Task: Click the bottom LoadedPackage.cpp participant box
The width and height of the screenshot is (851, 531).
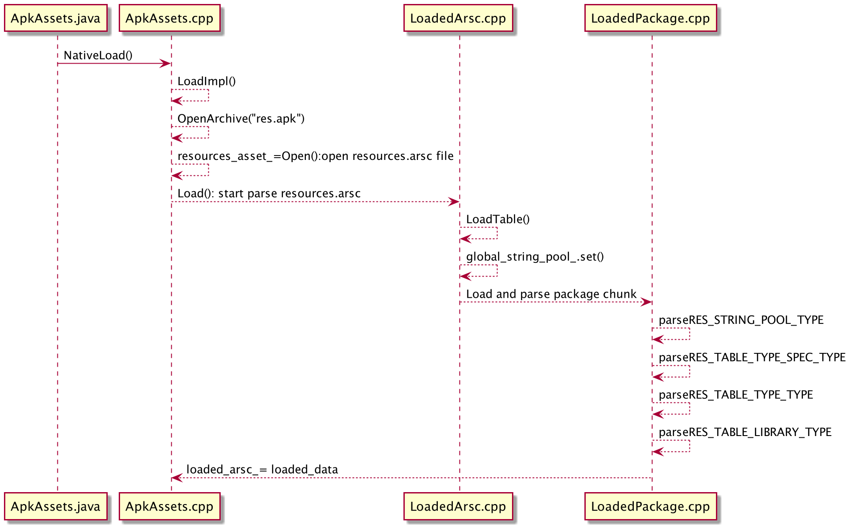Action: tap(651, 506)
